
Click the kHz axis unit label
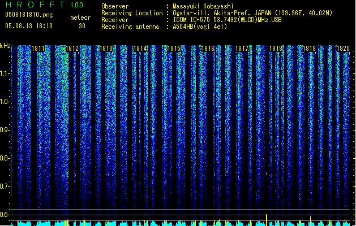click(5, 46)
